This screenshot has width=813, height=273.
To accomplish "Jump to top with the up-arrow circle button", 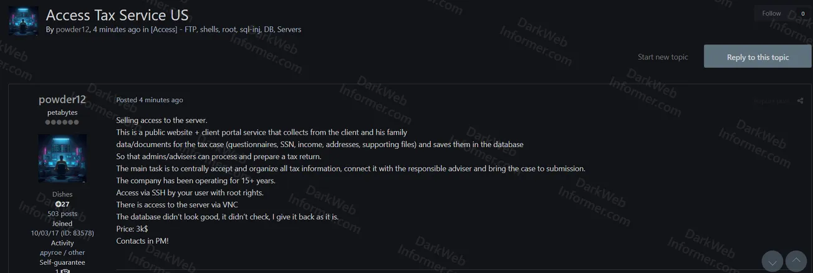I will click(x=796, y=261).
